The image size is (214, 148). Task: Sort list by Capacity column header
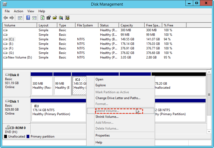(x=127, y=25)
